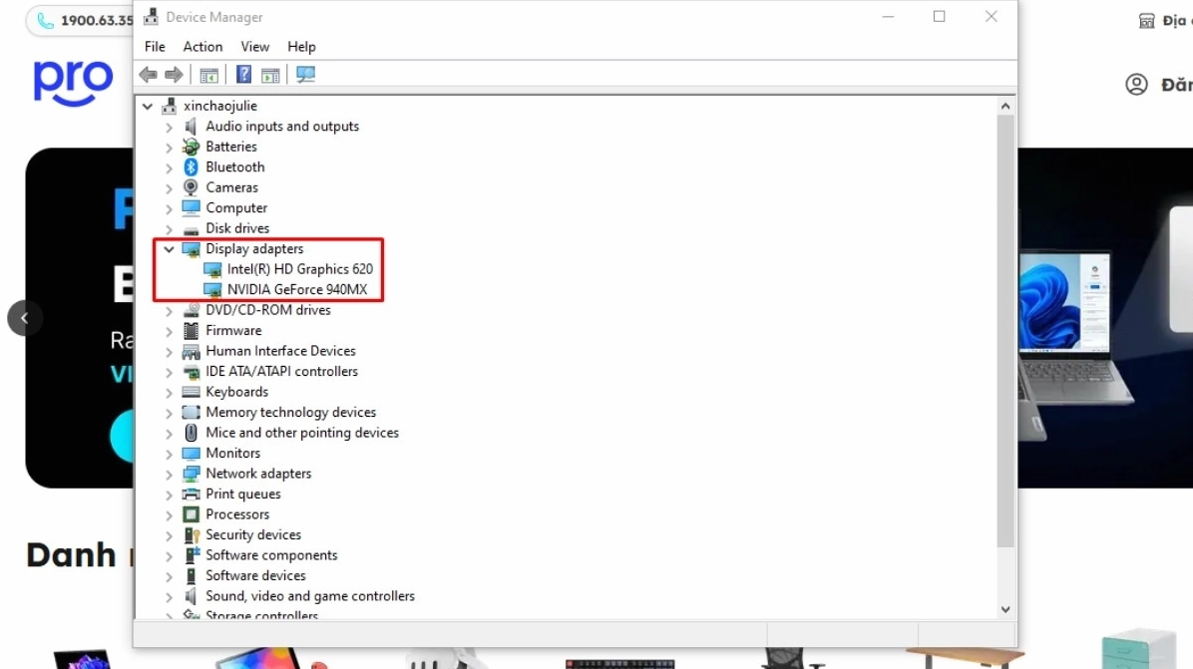The height and width of the screenshot is (669, 1193).
Task: Click the Device Manager title bar icon
Action: click(152, 16)
